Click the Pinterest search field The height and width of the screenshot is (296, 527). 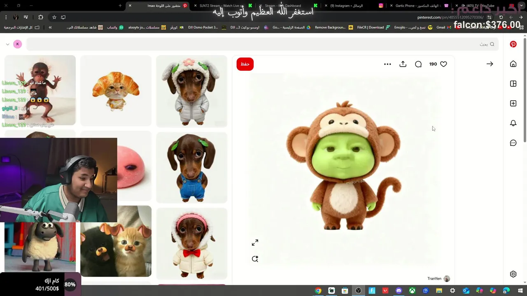click(263, 44)
